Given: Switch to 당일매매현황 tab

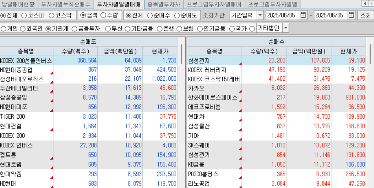Looking at the screenshot, I should click(18, 4).
